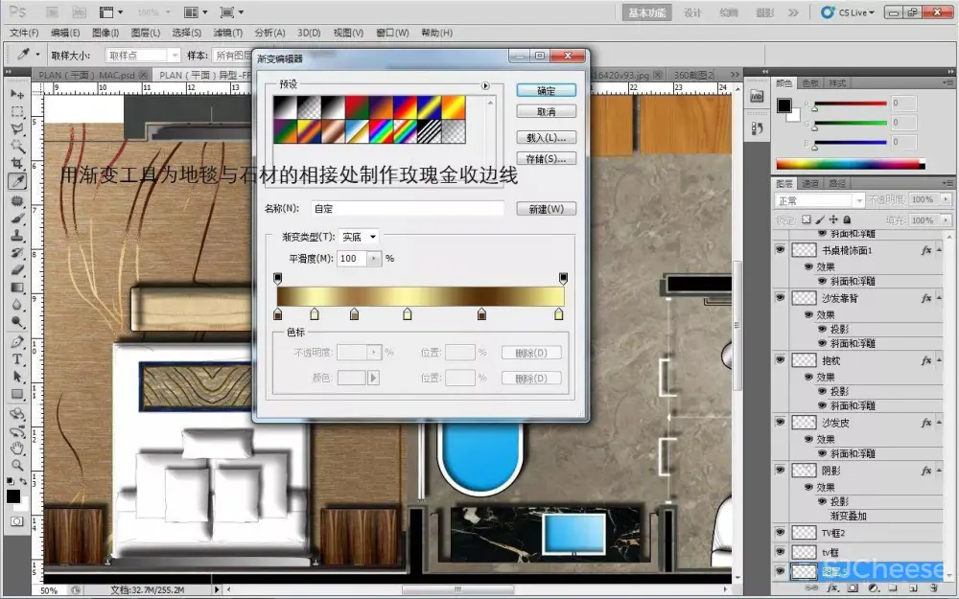Hide the TV框2 layer
This screenshot has width=959, height=599.
tap(780, 532)
